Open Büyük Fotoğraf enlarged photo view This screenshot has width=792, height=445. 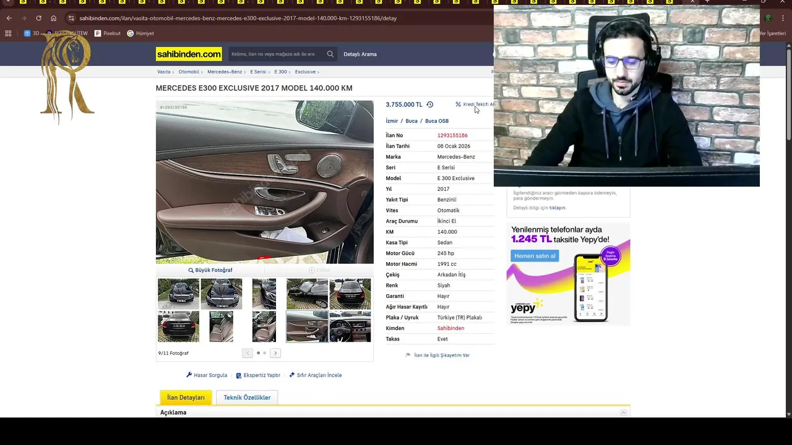click(x=210, y=270)
